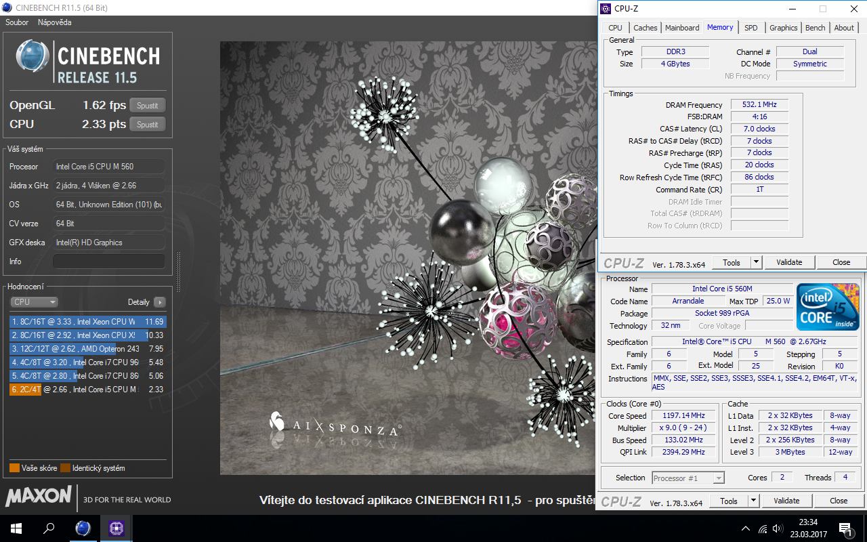Click the Cycle Time 20 clocks value
This screenshot has height=542, width=867.
pyautogui.click(x=759, y=165)
